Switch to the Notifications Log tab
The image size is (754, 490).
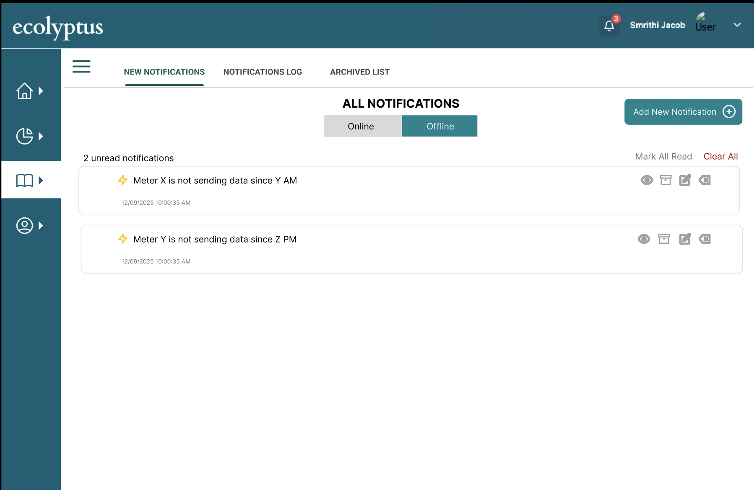(263, 72)
